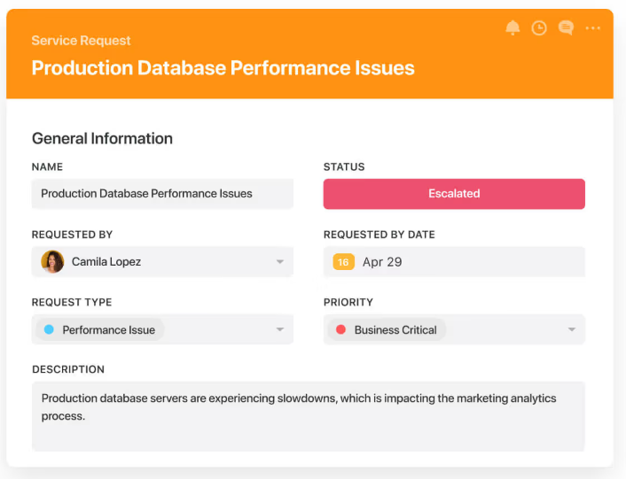The image size is (626, 479).
Task: Expand the Requested By dropdown arrow
Action: point(280,262)
